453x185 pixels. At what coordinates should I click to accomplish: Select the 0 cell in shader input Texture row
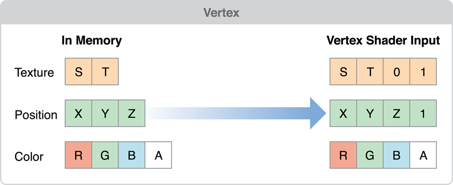point(397,72)
